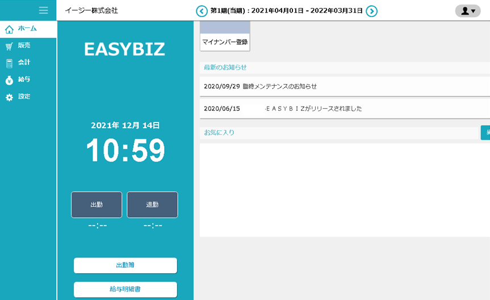The image size is (490, 300).
Task: Click the hamburger menu icon in sidebar
Action: click(43, 10)
